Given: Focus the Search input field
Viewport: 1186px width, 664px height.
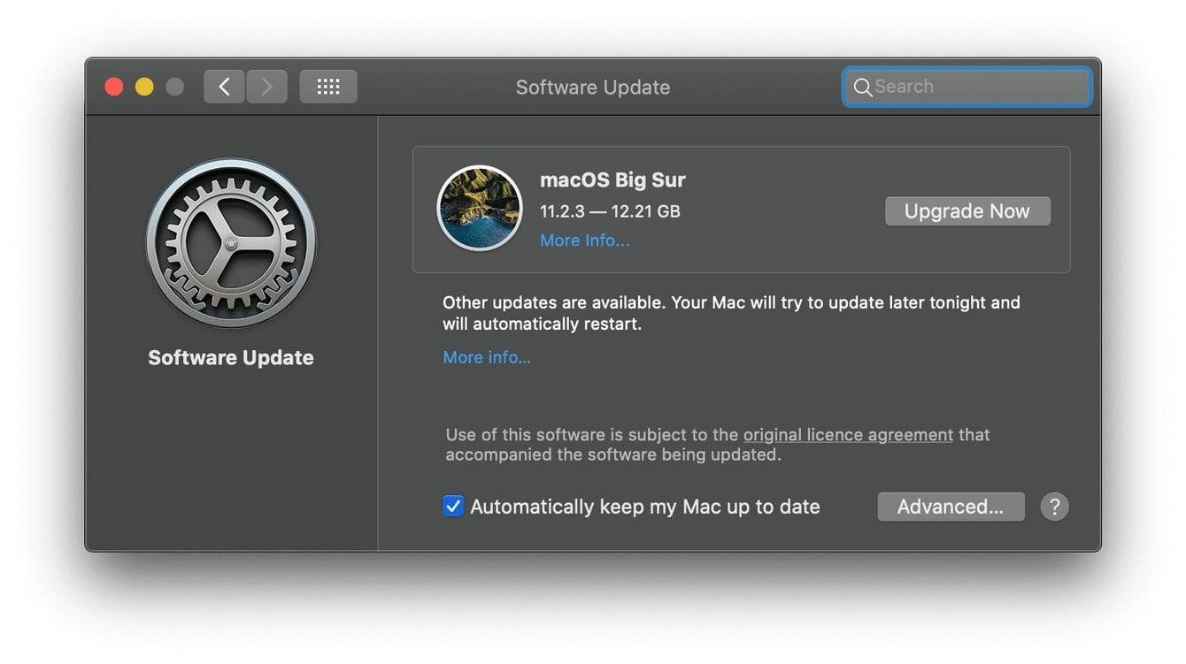Looking at the screenshot, I should (x=967, y=87).
